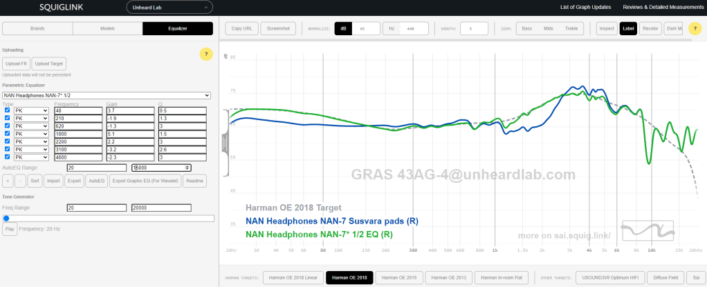Click the yellow help icon in Equalizer panel
Screen dimensions: 707x287
click(205, 54)
